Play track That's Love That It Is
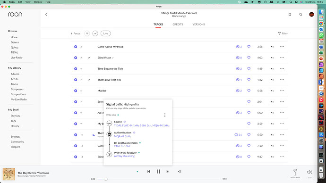The image size is (326, 183). click(x=76, y=80)
